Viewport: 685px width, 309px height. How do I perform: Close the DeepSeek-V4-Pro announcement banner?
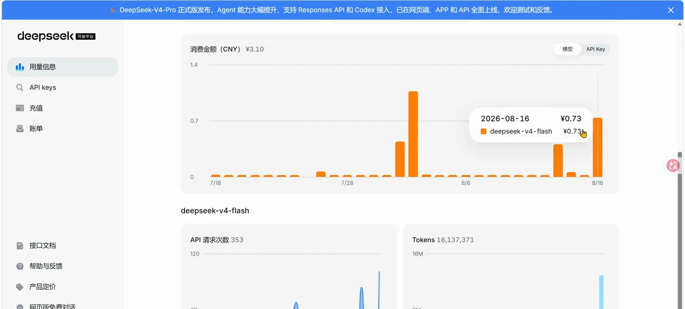tap(671, 10)
